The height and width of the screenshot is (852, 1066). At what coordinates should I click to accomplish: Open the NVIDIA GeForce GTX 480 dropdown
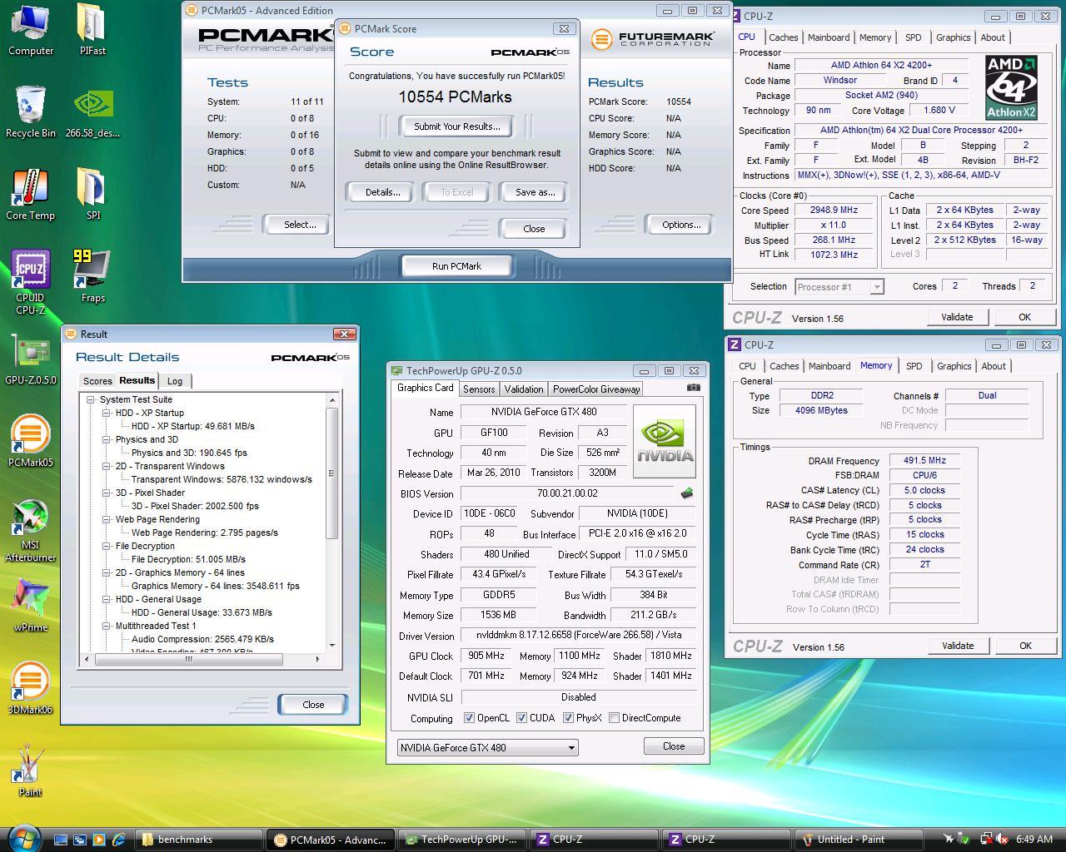pos(487,747)
